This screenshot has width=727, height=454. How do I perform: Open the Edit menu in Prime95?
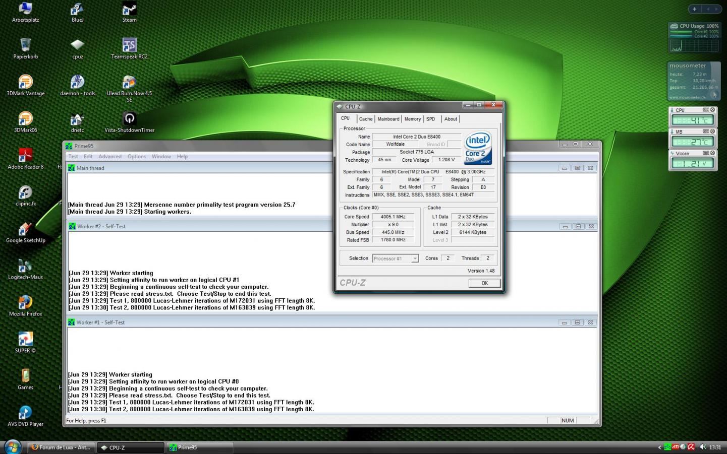[x=88, y=157]
